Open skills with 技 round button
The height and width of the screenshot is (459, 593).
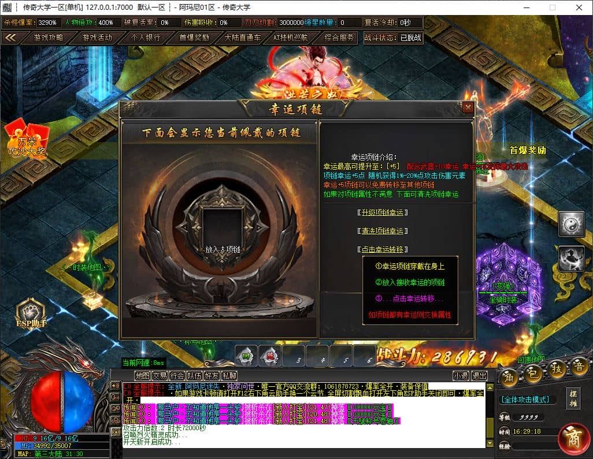pos(557,370)
